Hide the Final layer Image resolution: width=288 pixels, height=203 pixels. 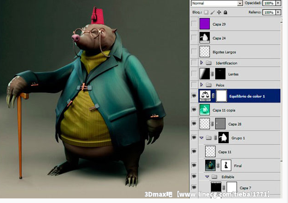coord(194,165)
